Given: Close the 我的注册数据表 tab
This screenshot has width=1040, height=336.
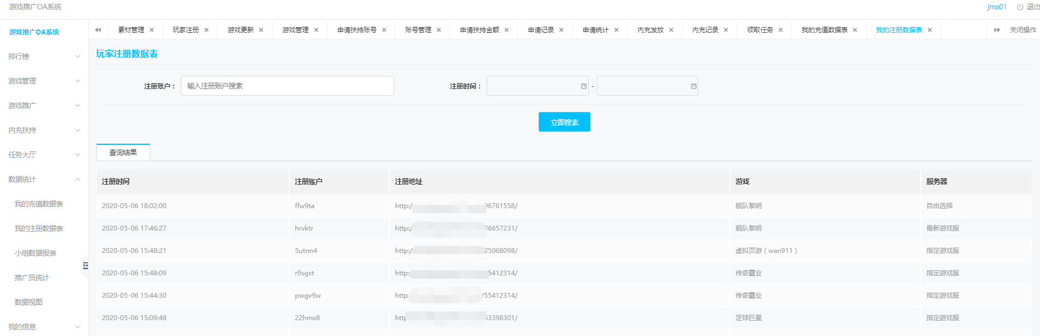Looking at the screenshot, I should pyautogui.click(x=930, y=30).
